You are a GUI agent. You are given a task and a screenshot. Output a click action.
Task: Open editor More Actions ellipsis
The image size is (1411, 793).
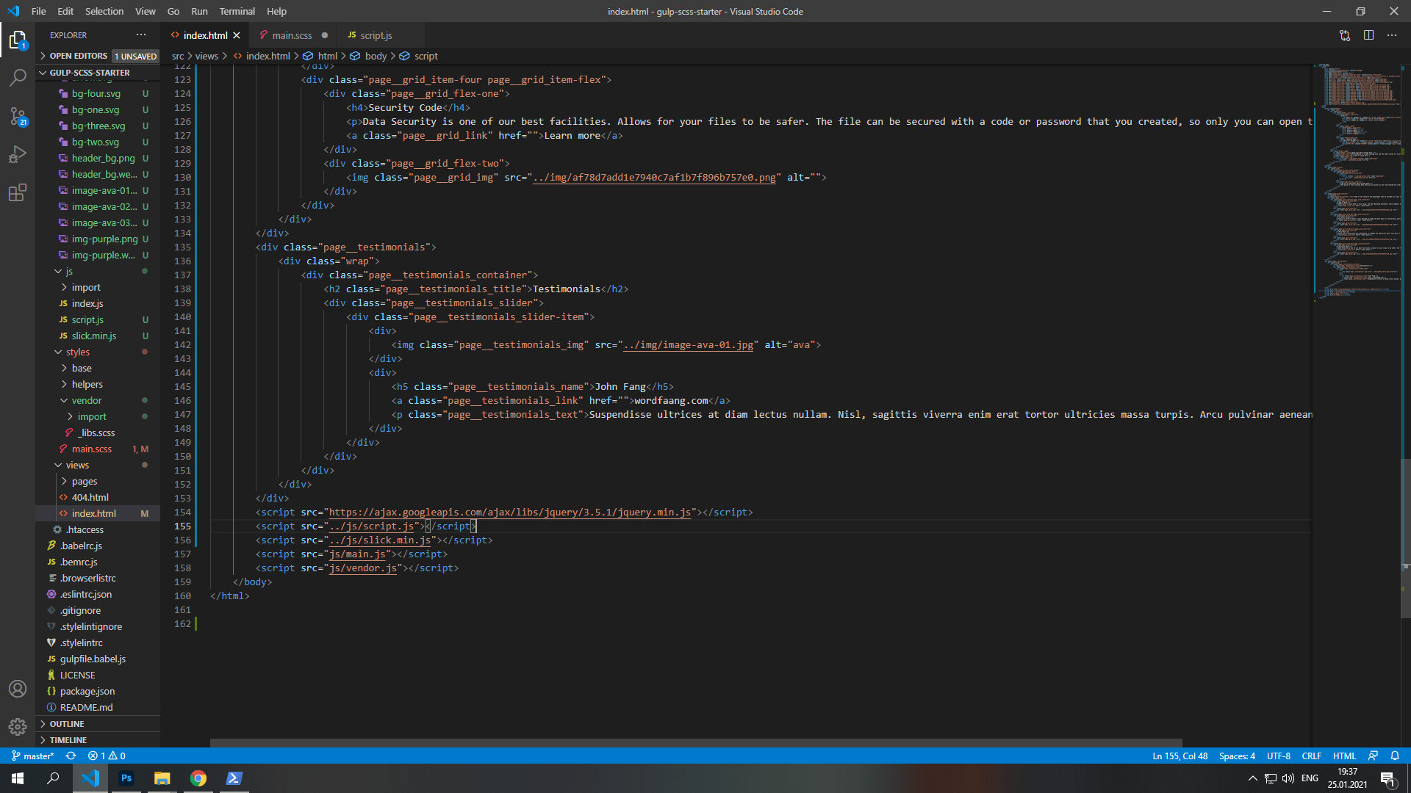(1392, 35)
